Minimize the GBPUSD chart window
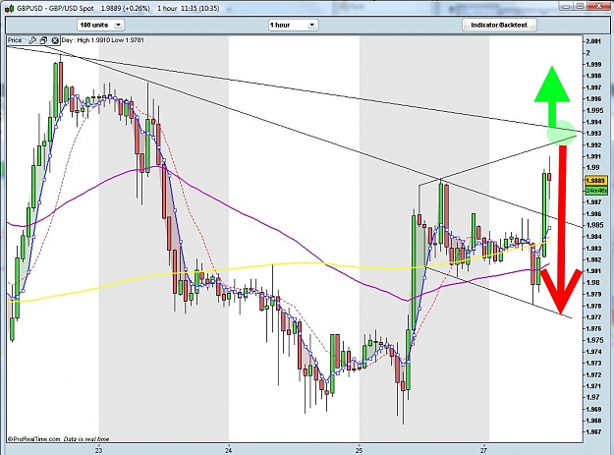 [567, 6]
